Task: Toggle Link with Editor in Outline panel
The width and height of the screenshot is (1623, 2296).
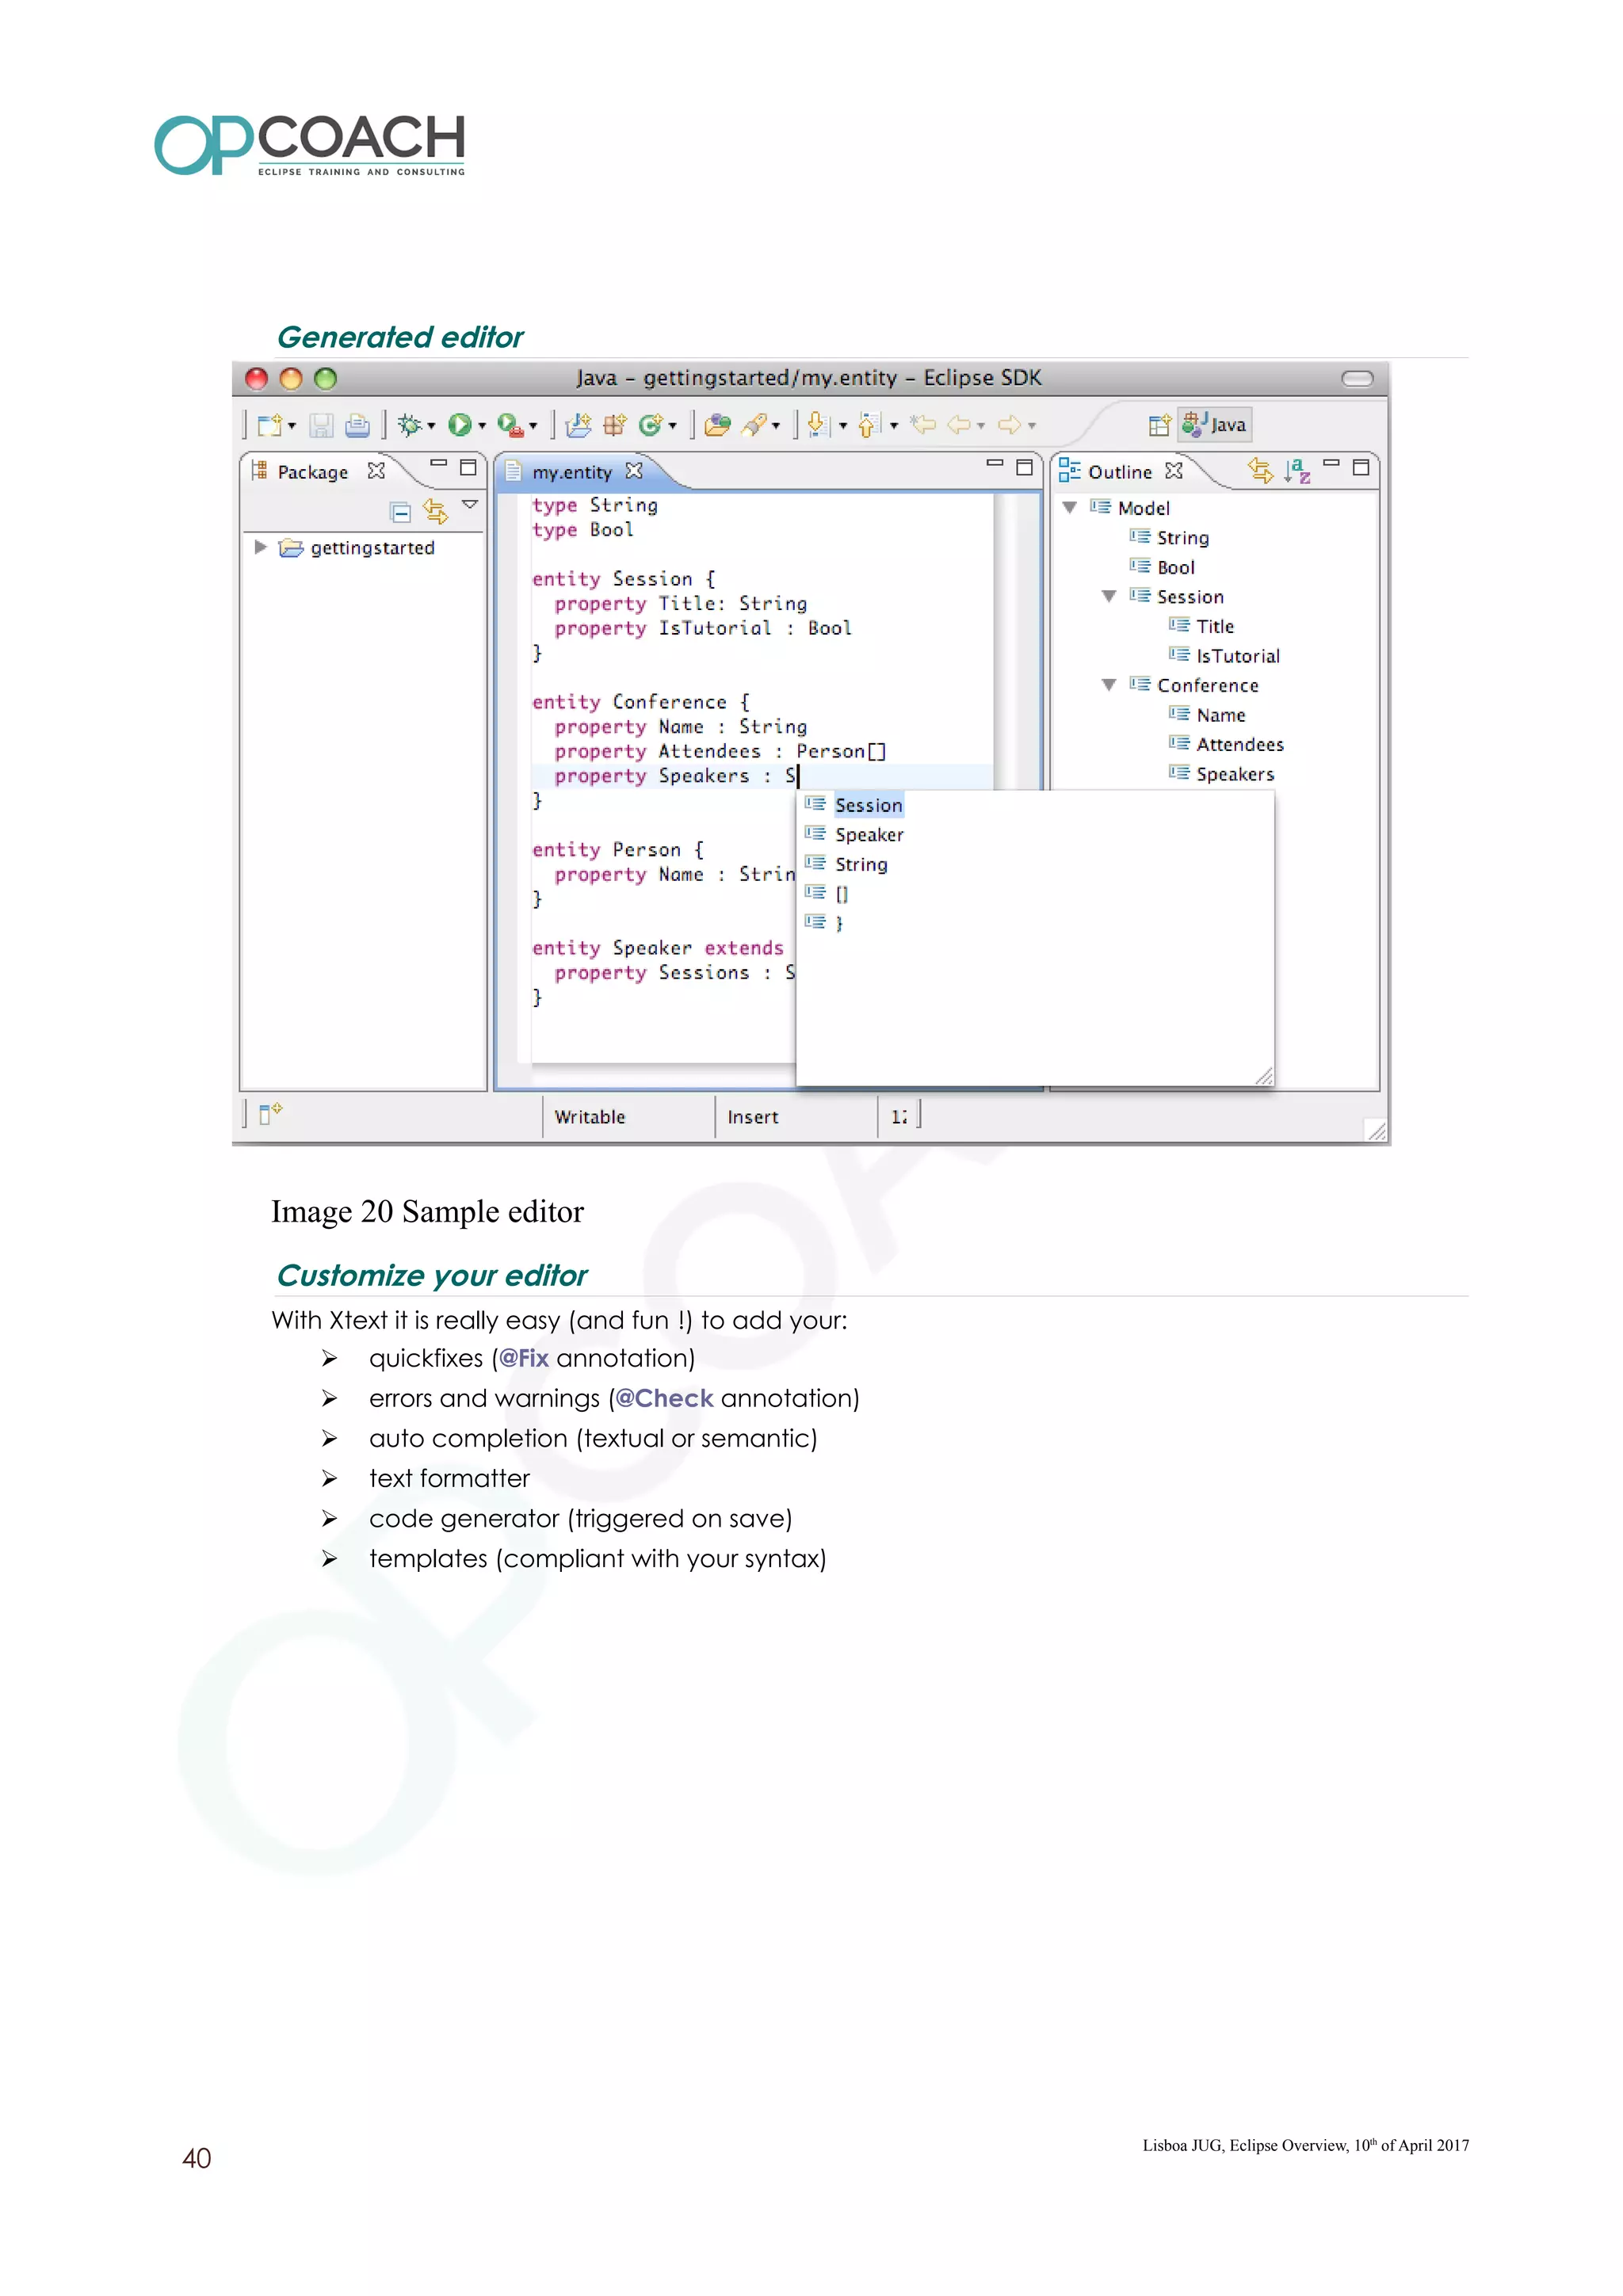Action: (x=1260, y=470)
